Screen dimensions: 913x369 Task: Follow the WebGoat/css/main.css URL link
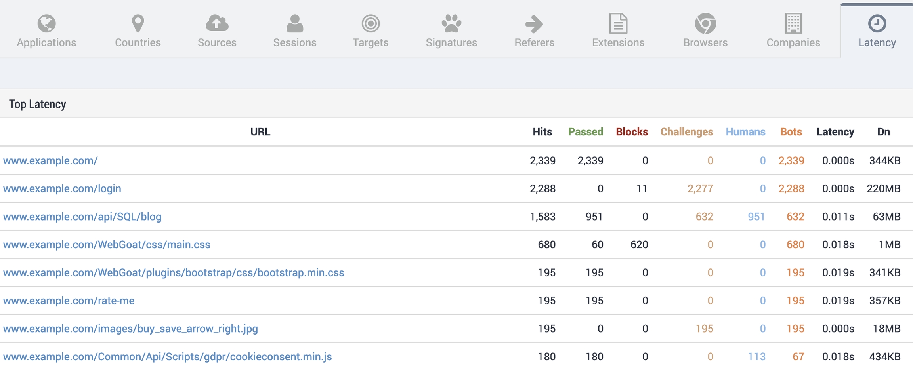tap(107, 245)
